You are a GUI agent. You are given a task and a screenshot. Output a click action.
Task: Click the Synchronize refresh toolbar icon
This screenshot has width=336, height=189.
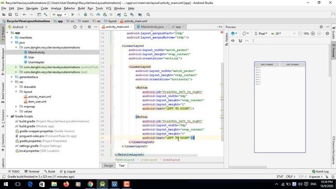[16, 15]
